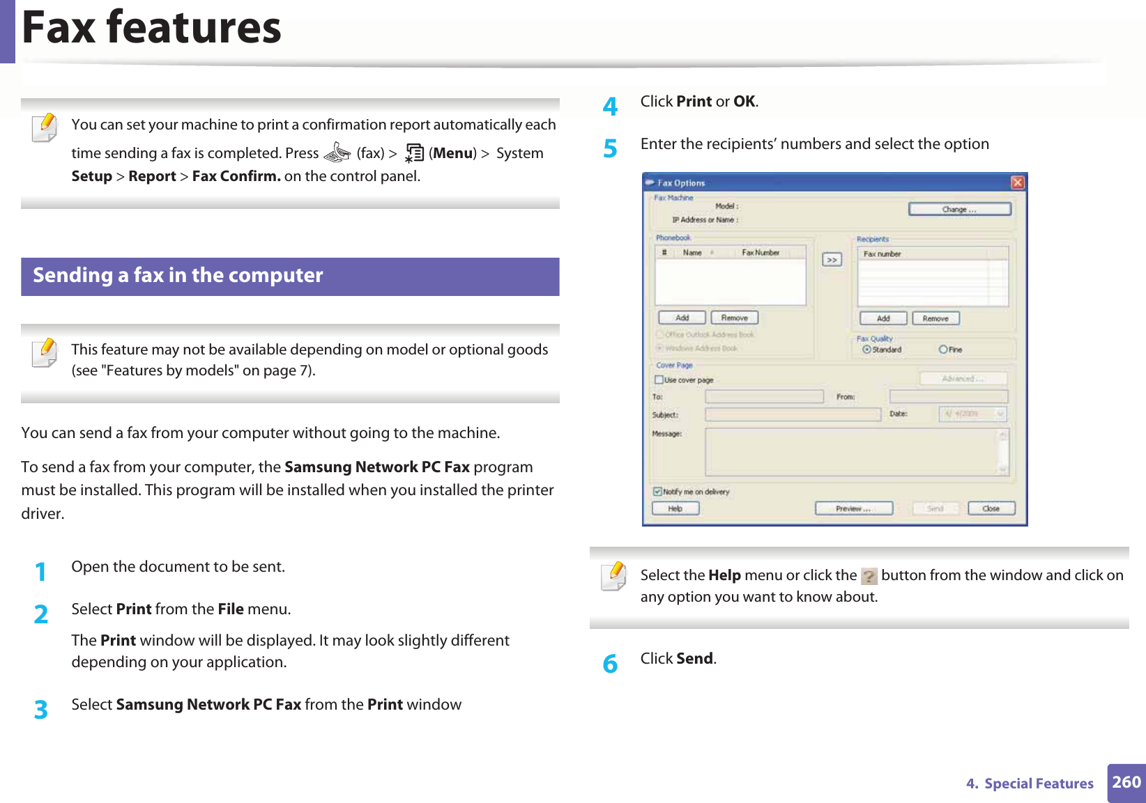Viewport: 1146px width, 803px height.
Task: Click 'Open the document to be sent.' text
Action: point(178,567)
